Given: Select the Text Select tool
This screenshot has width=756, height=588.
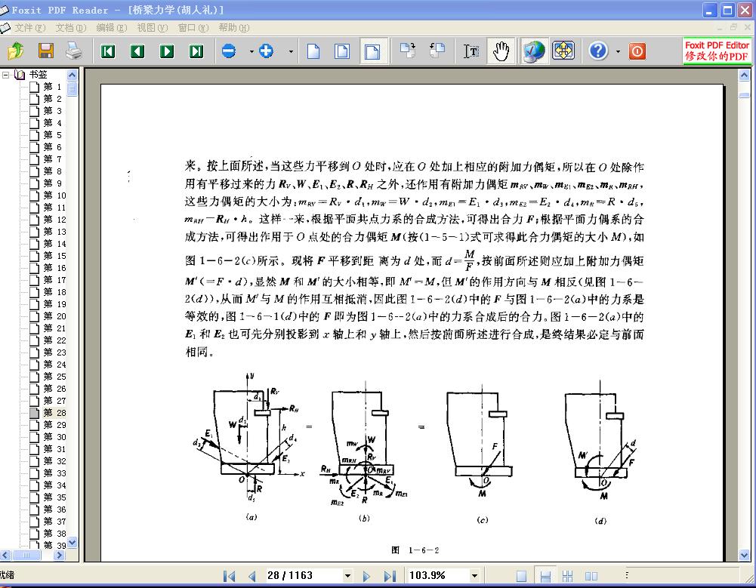Looking at the screenshot, I should click(x=471, y=51).
